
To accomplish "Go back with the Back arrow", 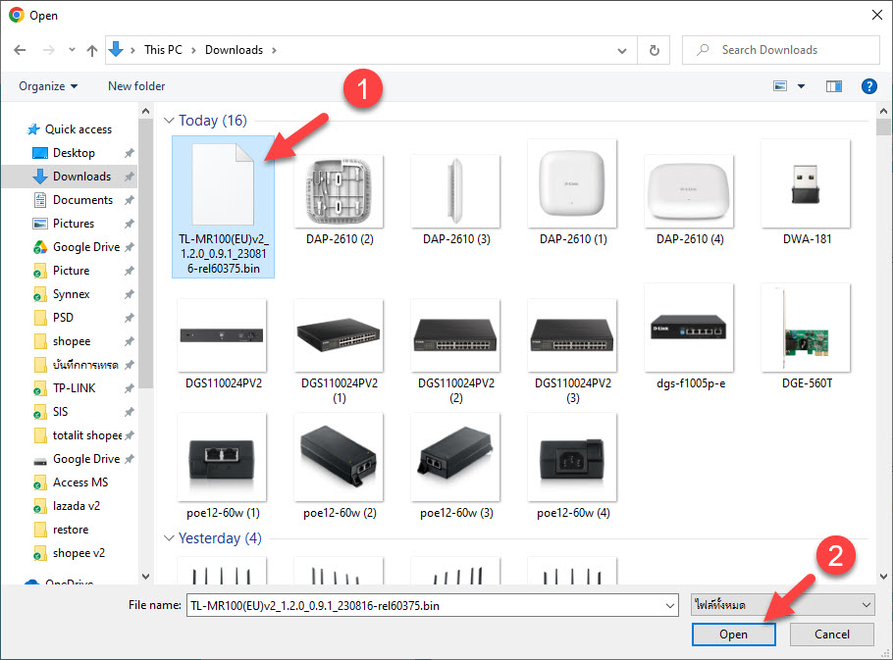I will point(20,50).
